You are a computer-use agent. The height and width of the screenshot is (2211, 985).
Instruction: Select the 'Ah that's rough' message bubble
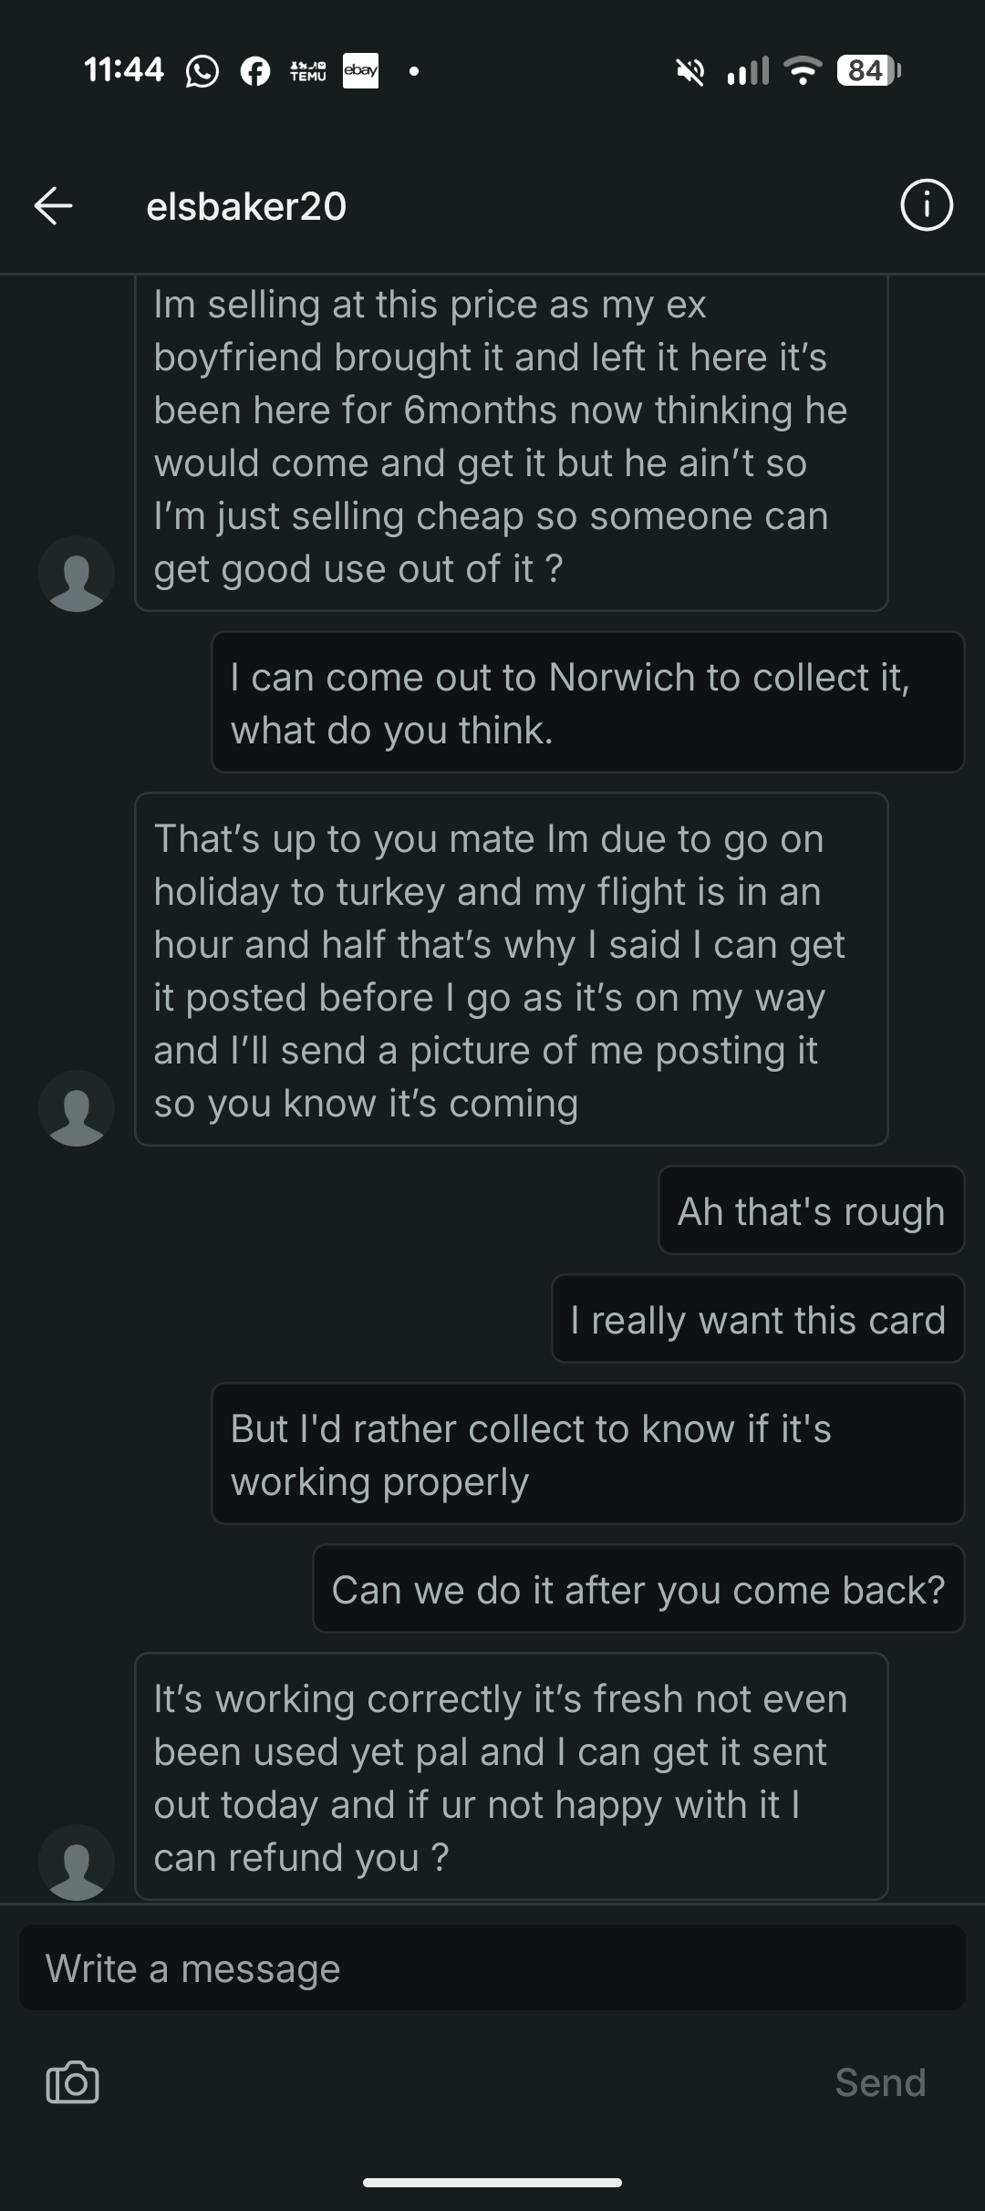coord(811,1210)
